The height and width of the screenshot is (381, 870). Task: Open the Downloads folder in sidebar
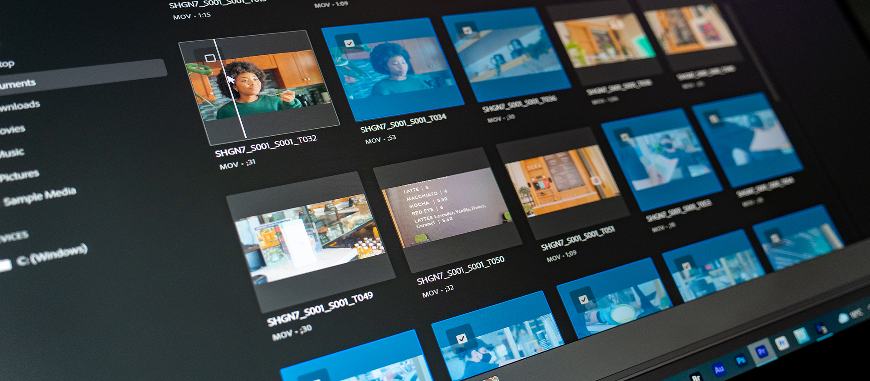click(20, 105)
